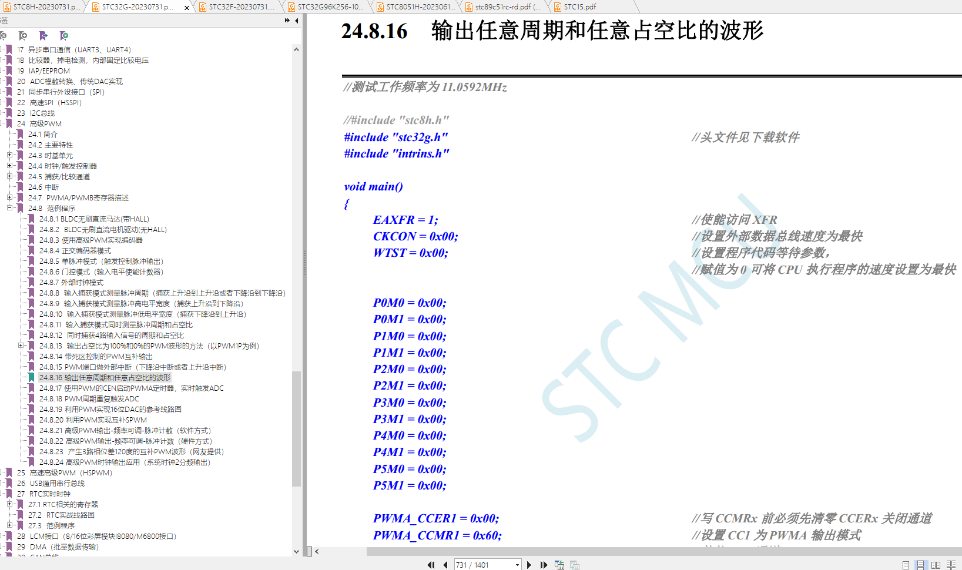This screenshot has height=570, width=962.
Task: Open bookmark 24.8.1 BLDC无刷直流马达
Action: [94, 219]
